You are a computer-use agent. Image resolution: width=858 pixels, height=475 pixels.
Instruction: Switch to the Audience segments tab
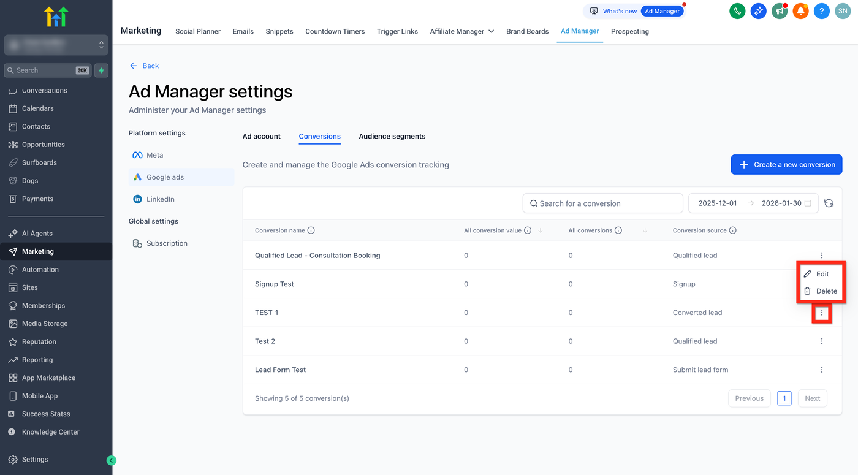392,136
